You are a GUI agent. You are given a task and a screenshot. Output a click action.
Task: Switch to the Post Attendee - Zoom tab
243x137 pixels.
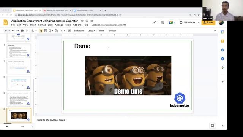pos(87,11)
